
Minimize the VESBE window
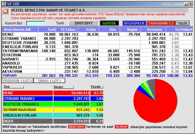[x=186, y=4]
